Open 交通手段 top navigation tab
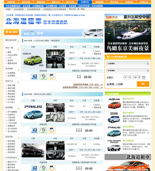 pyautogui.click(x=85, y=2)
